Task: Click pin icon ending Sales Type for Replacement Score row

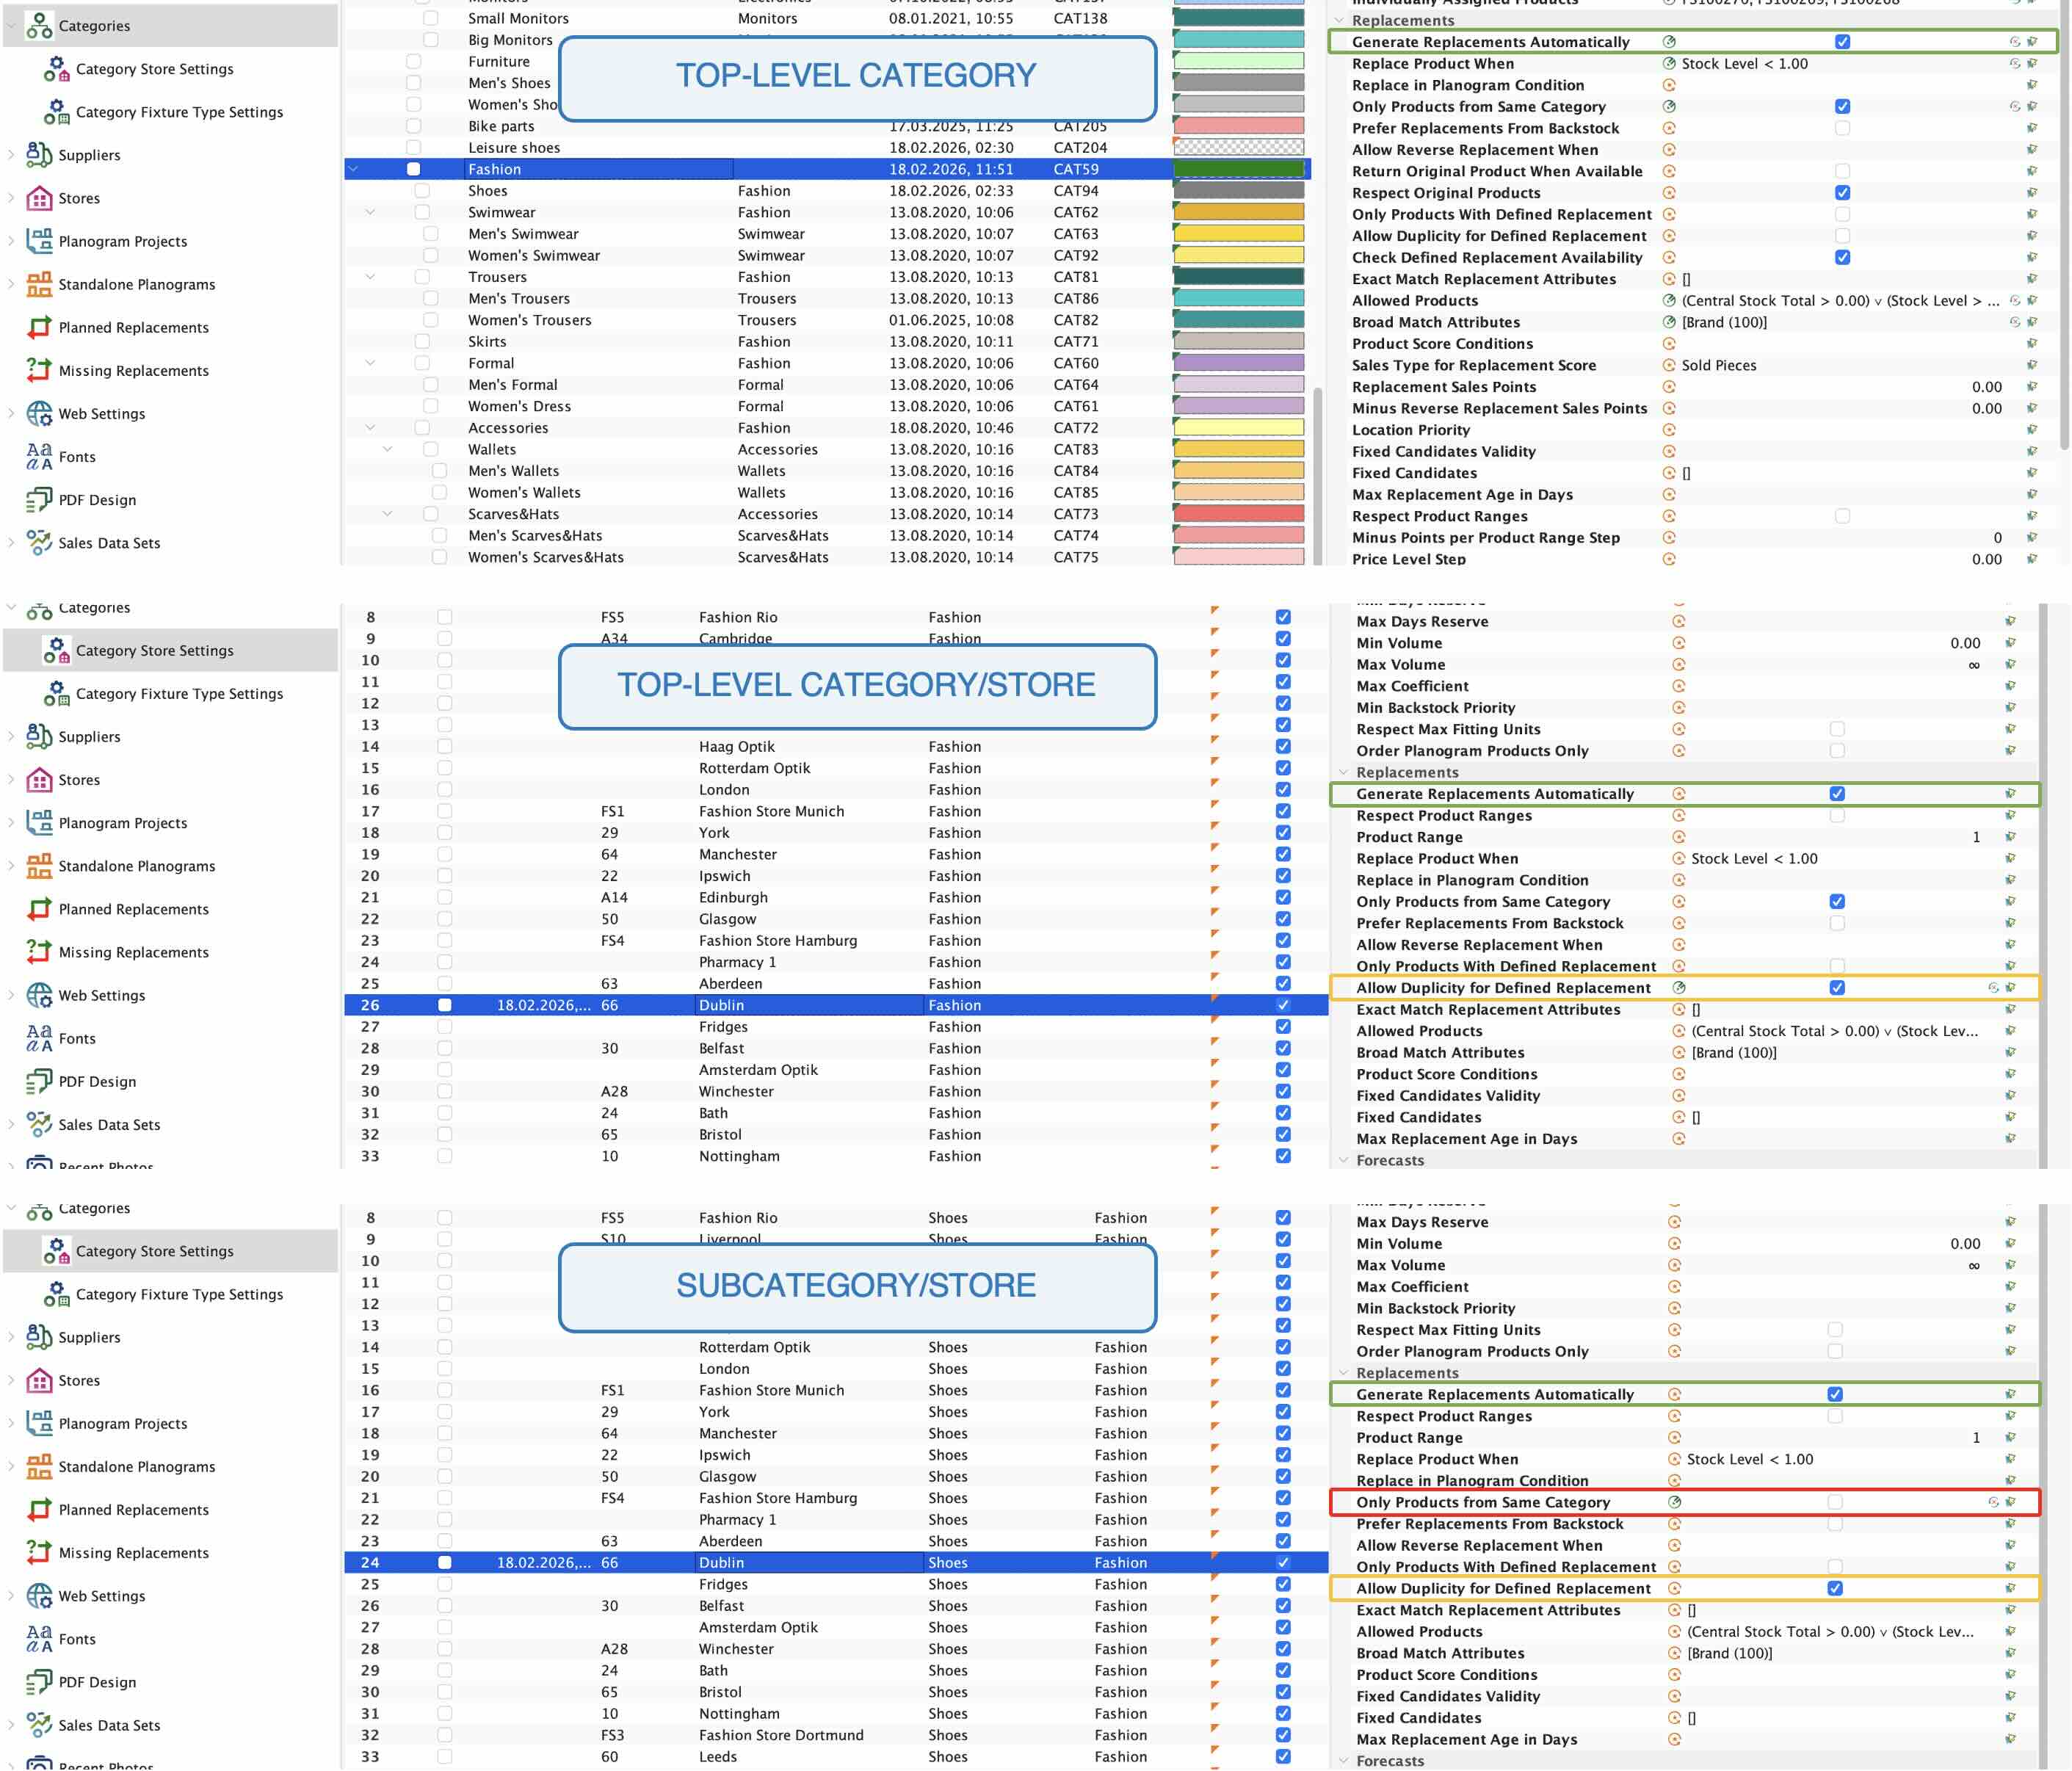Action: tap(2031, 365)
